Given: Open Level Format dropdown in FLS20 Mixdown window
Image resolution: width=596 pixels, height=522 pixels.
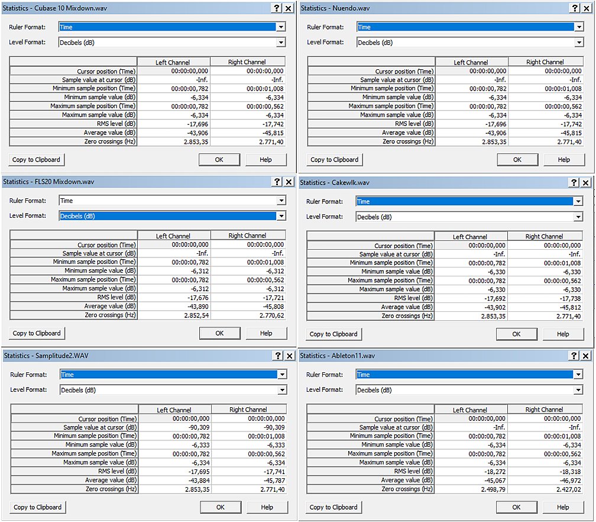Looking at the screenshot, I should 281,215.
